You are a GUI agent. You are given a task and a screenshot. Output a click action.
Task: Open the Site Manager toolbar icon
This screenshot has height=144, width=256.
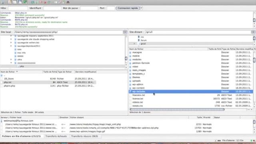[x=3, y=2]
